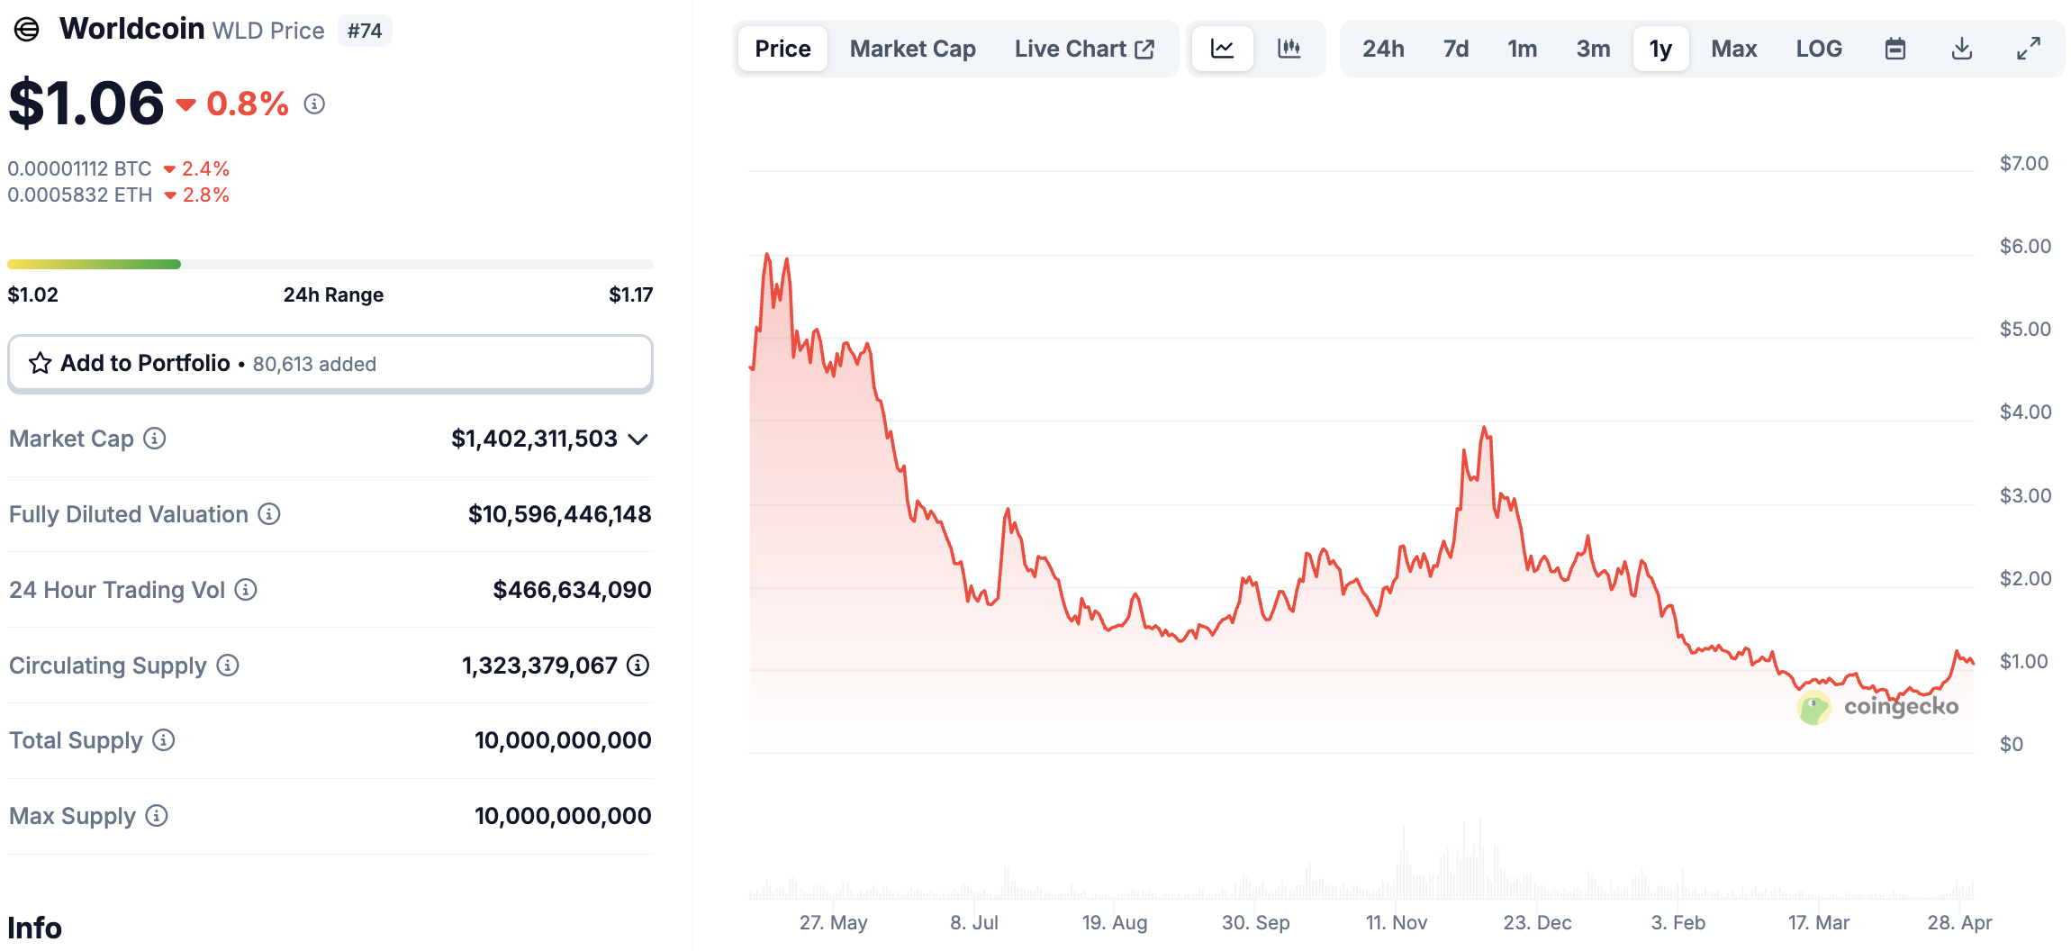Image resolution: width=2071 pixels, height=951 pixels.
Task: Click info icon beside Market Cap
Action: click(x=155, y=439)
